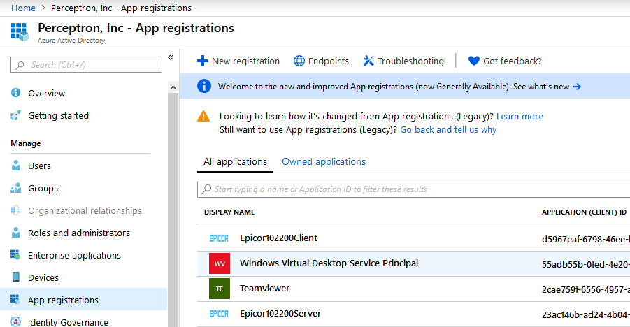This screenshot has height=327, width=630.
Task: Click the Troubleshooting wrench icon
Action: [368, 61]
